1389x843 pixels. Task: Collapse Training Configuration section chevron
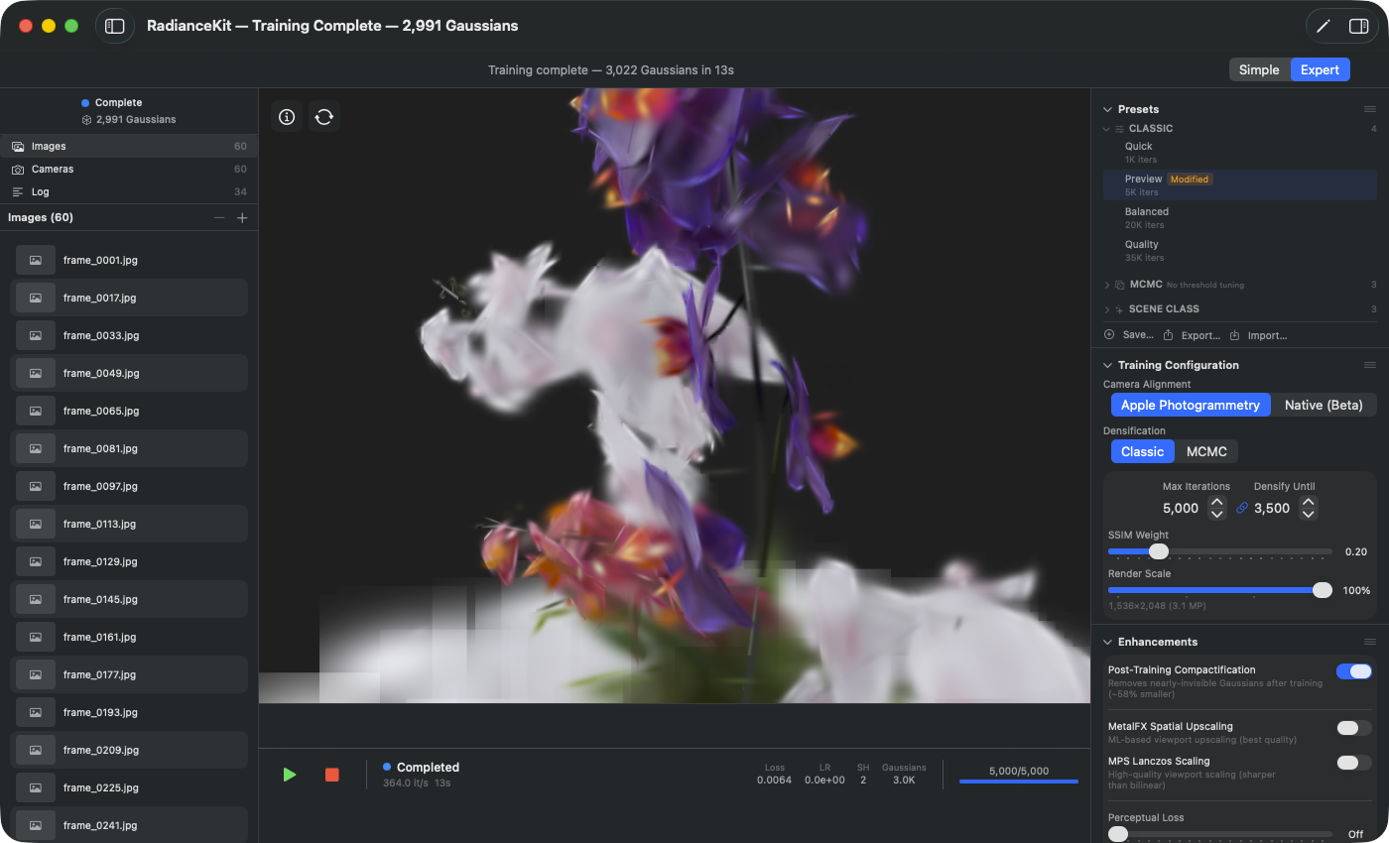click(1108, 365)
